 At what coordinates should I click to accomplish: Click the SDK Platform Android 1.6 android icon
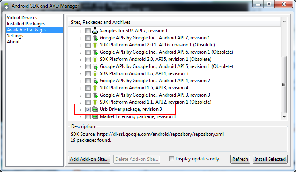click(x=95, y=73)
